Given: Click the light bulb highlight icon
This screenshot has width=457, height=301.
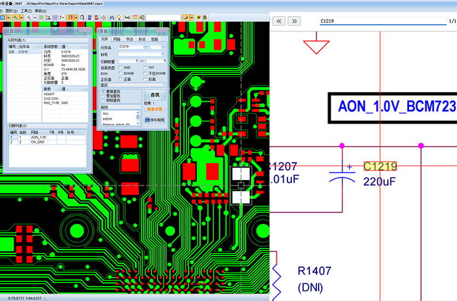Looking at the screenshot, I should pyautogui.click(x=119, y=18).
